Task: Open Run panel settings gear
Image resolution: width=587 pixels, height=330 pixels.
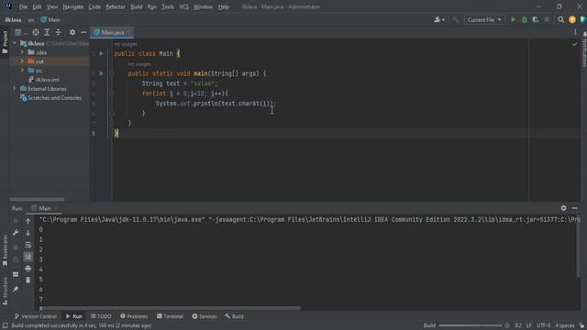Action: [563, 208]
